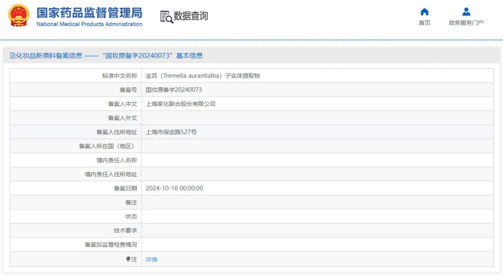Screen dimensions: 503x276
Task: Click the 备案人中文 label
Action: pyautogui.click(x=122, y=104)
